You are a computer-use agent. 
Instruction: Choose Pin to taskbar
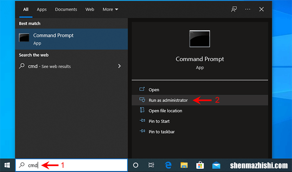point(200,132)
